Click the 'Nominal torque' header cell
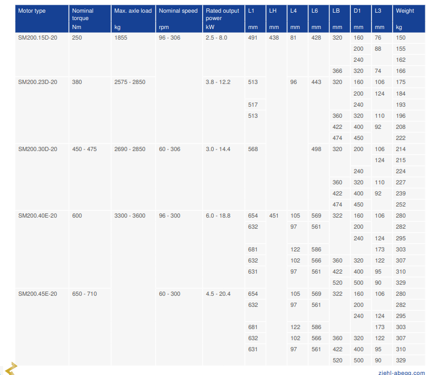 (90, 18)
